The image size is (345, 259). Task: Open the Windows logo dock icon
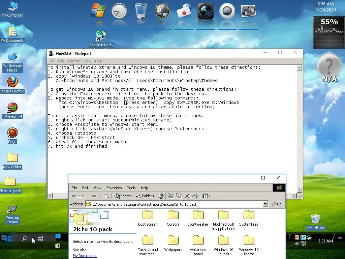[98, 10]
